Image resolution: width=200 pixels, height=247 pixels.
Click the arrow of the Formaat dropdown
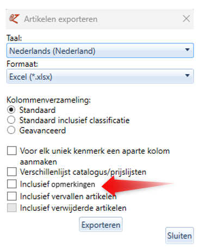click(187, 75)
